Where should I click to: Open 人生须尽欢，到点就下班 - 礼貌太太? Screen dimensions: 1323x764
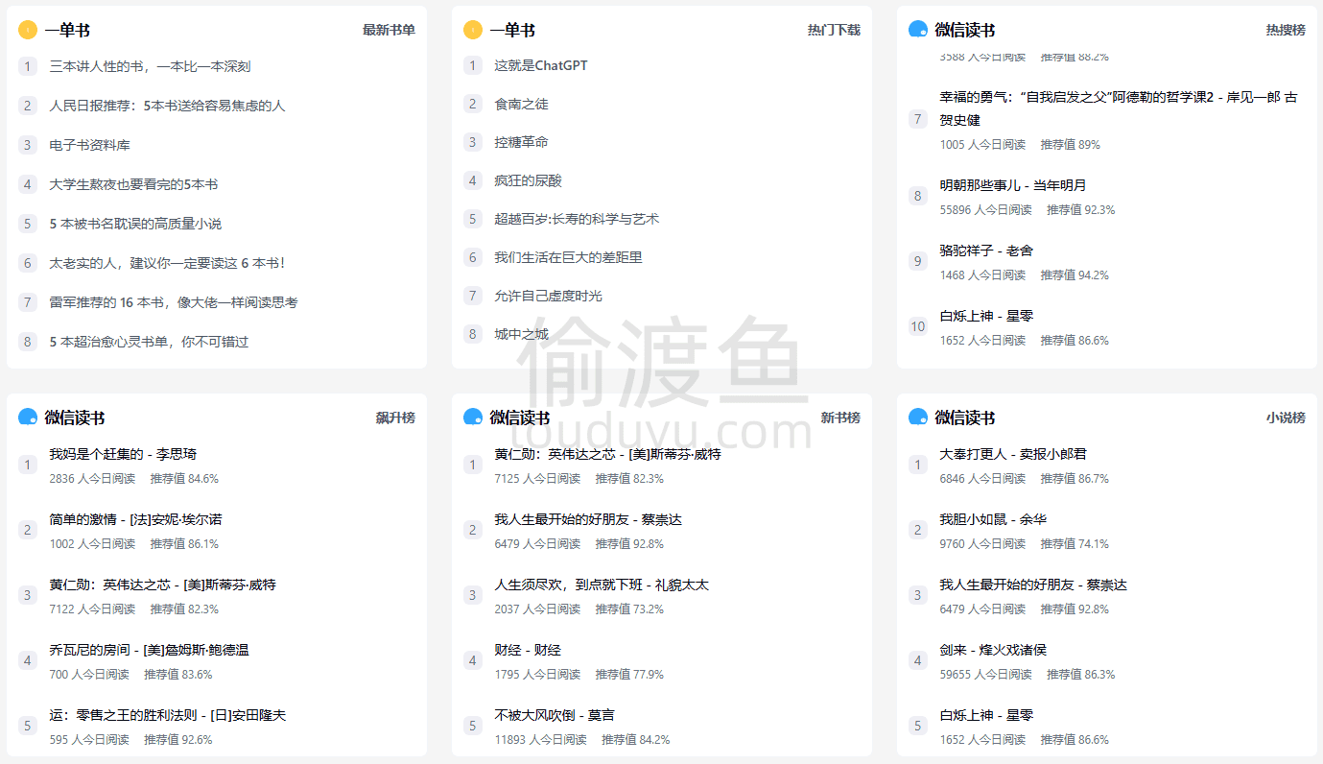coord(602,585)
